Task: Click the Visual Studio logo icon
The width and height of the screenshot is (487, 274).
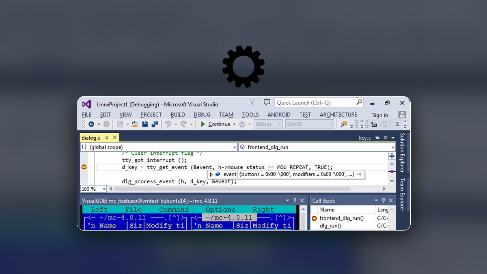Action: pyautogui.click(x=87, y=104)
